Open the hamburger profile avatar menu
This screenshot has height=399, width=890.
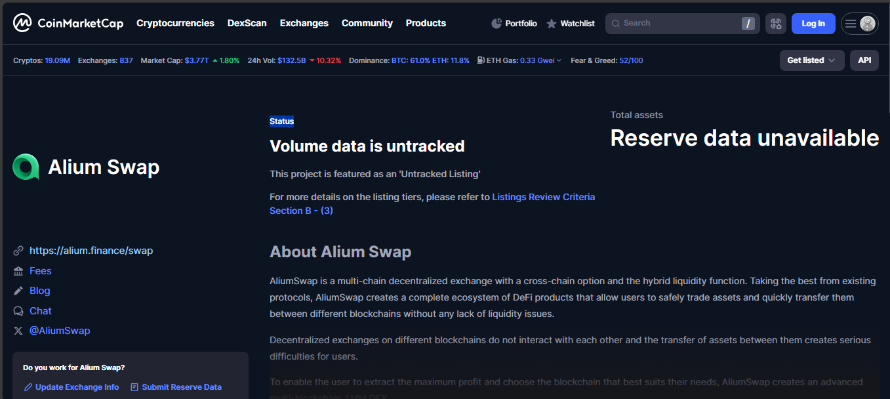click(x=859, y=24)
